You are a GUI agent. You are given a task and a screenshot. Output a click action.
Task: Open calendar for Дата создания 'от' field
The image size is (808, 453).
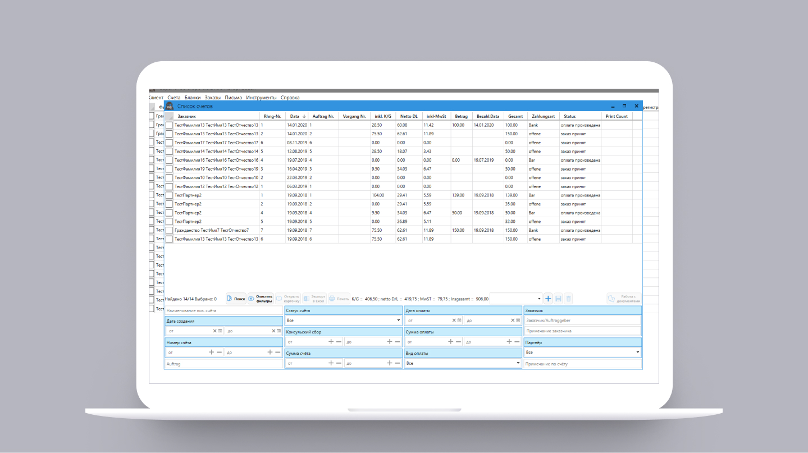click(x=220, y=331)
